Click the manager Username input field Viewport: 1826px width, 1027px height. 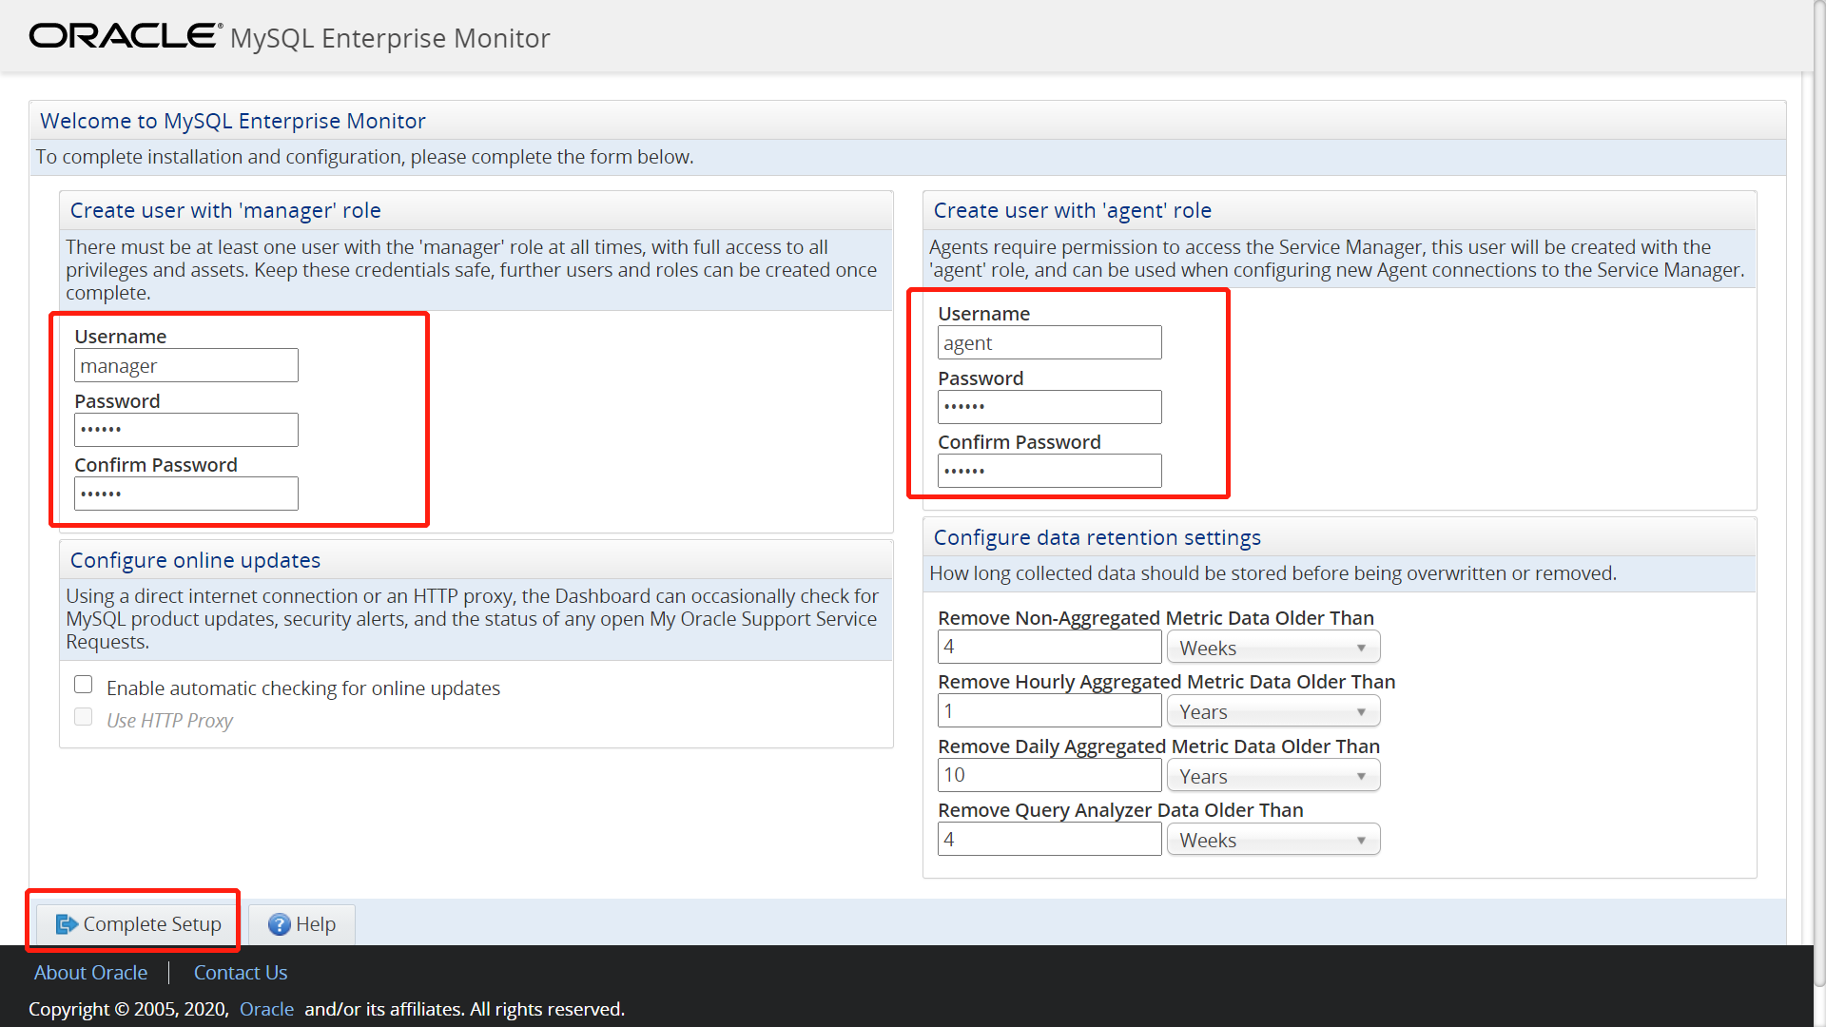[186, 366]
